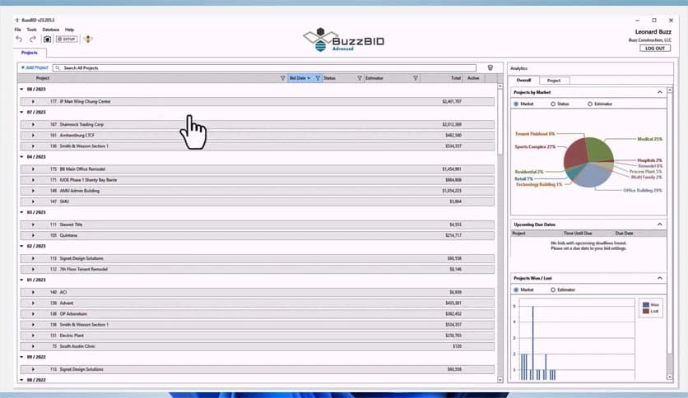Click the project list down scroll arrow

pyautogui.click(x=500, y=380)
